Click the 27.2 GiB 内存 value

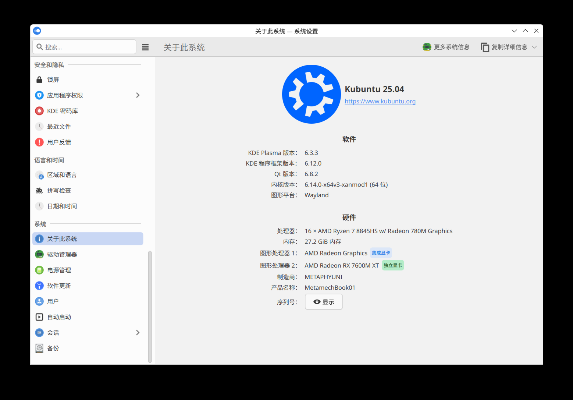point(323,242)
